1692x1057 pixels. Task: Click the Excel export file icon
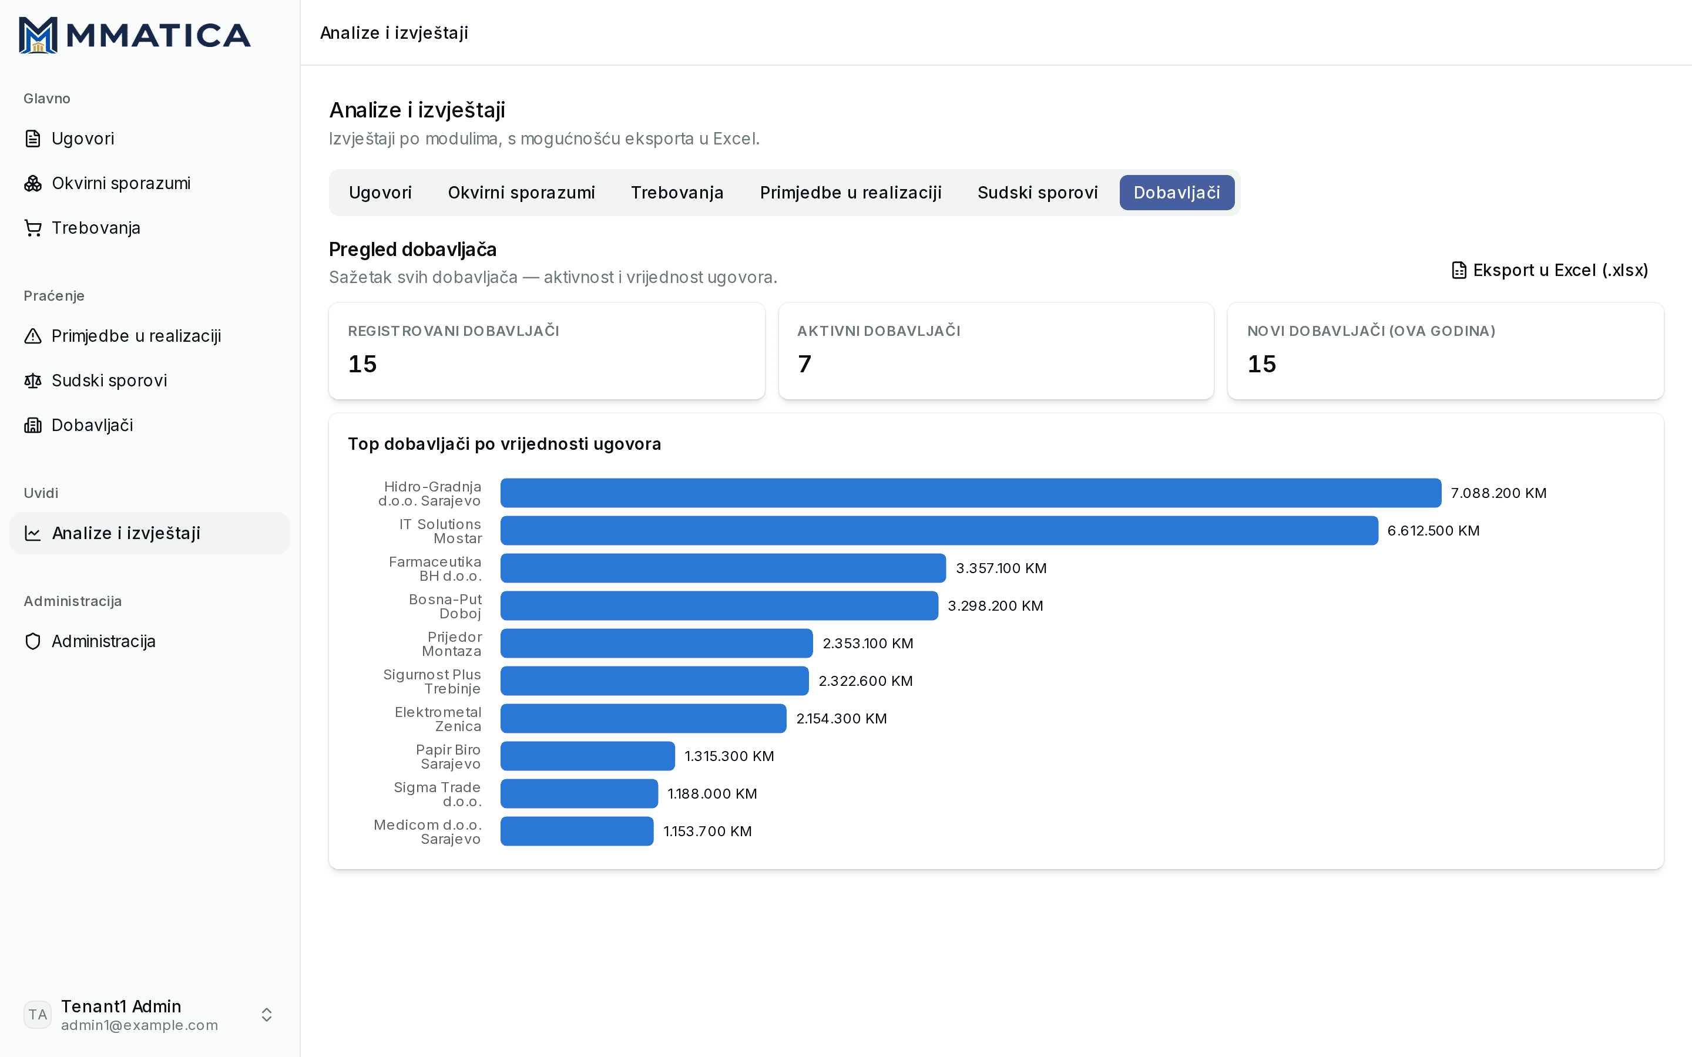pos(1459,271)
